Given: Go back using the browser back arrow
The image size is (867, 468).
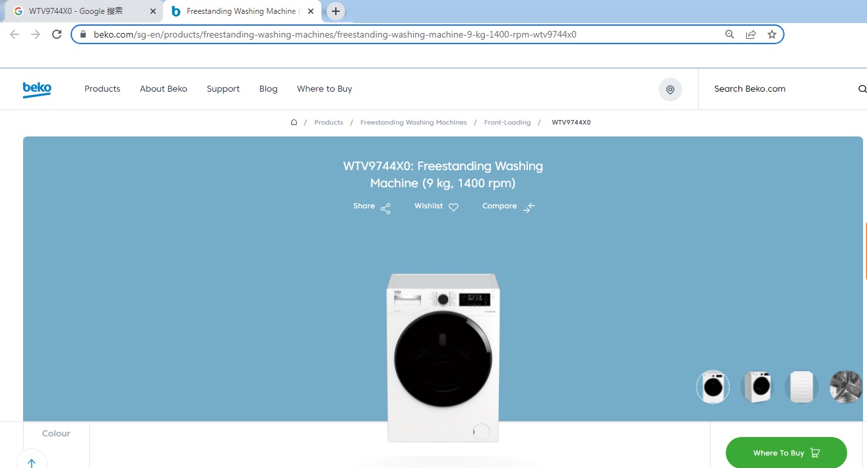Looking at the screenshot, I should coord(15,34).
